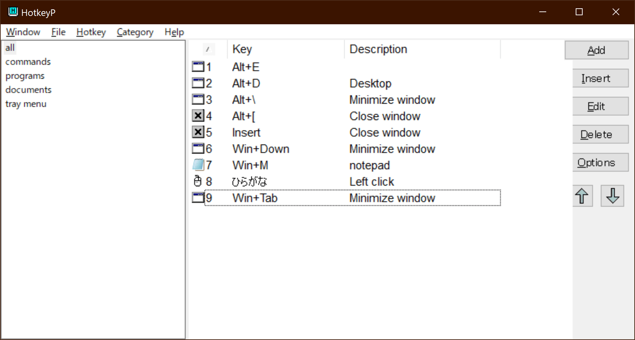Select the Alt+\ key cell

coord(244,99)
